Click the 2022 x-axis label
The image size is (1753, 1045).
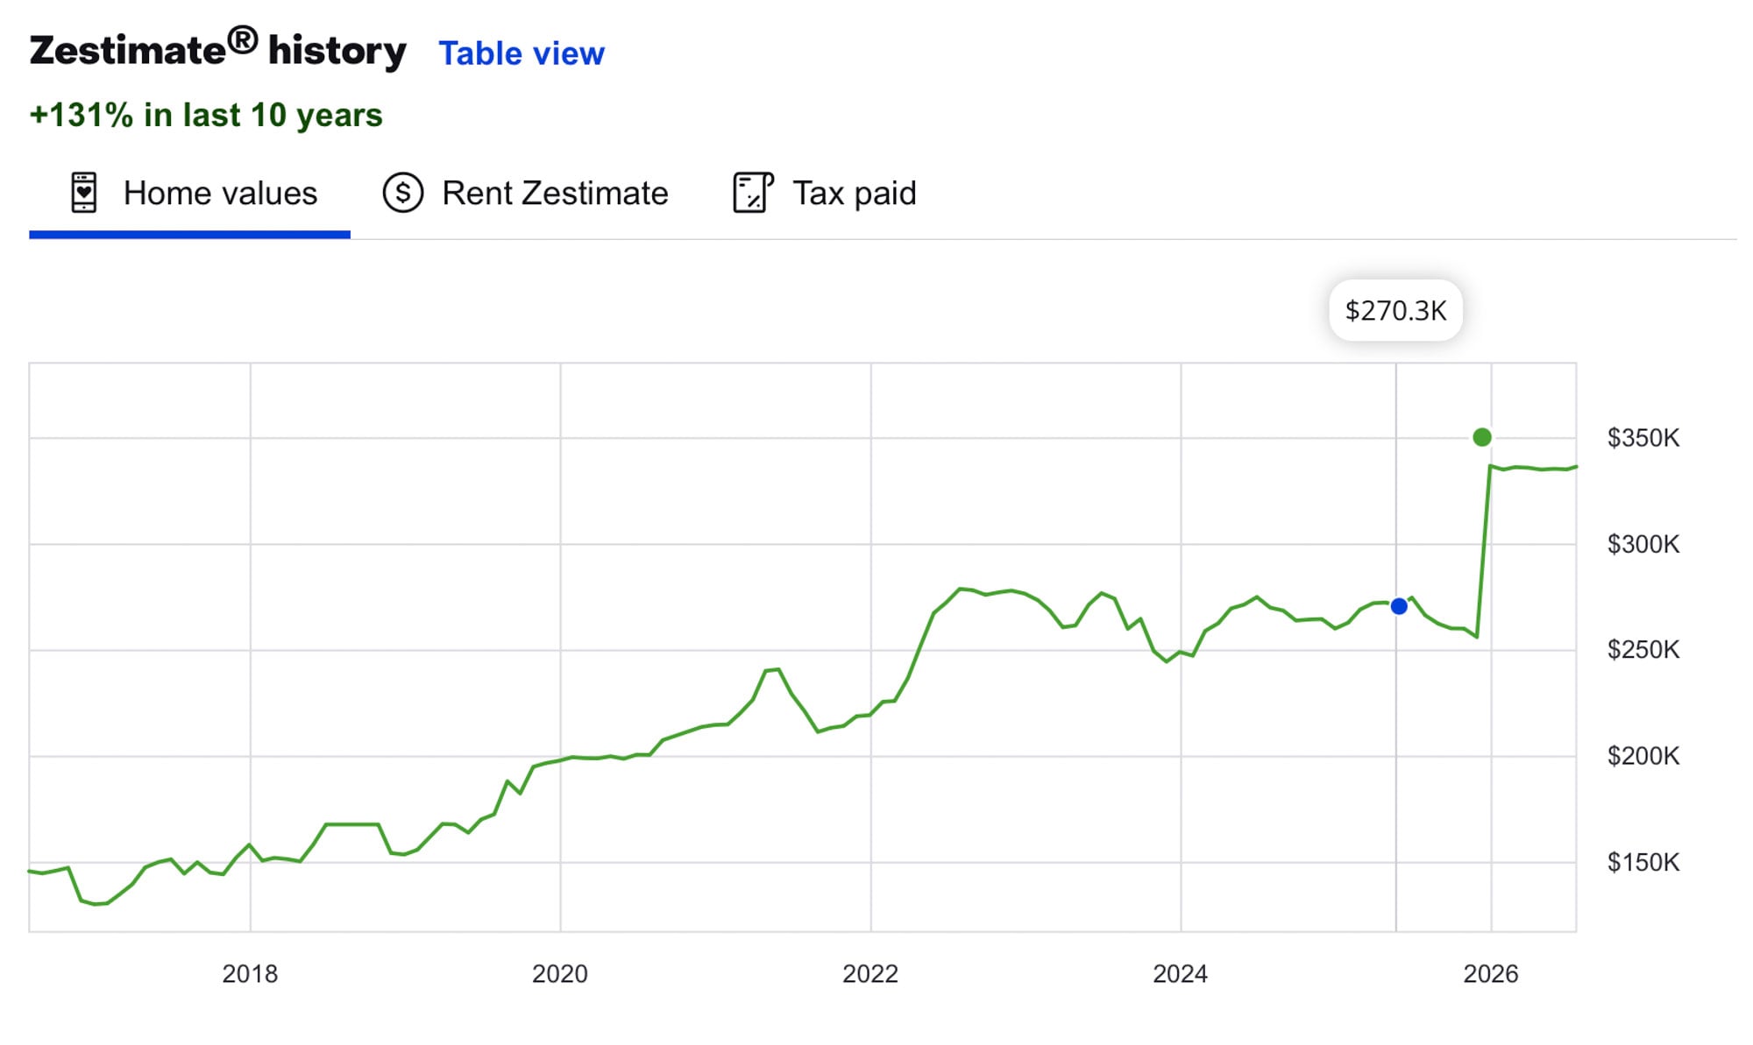click(x=870, y=974)
